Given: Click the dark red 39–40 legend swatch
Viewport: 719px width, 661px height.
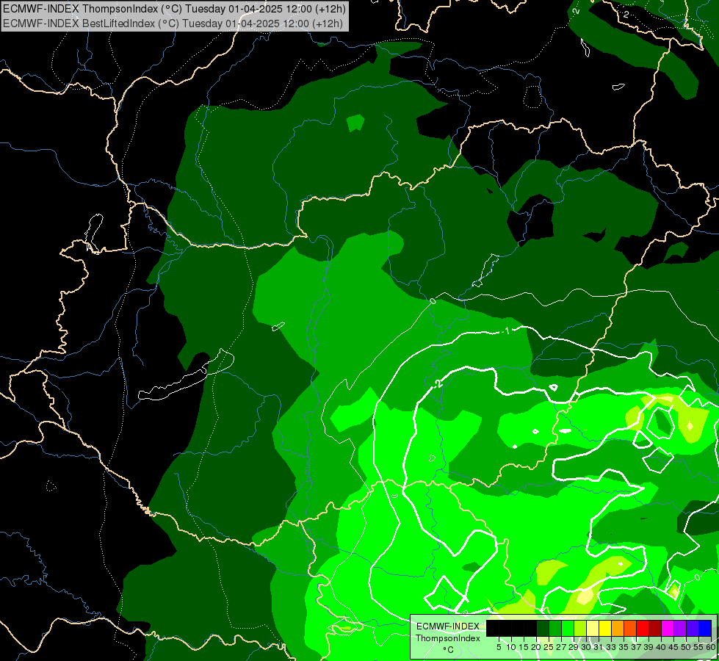Looking at the screenshot, I should (x=655, y=628).
